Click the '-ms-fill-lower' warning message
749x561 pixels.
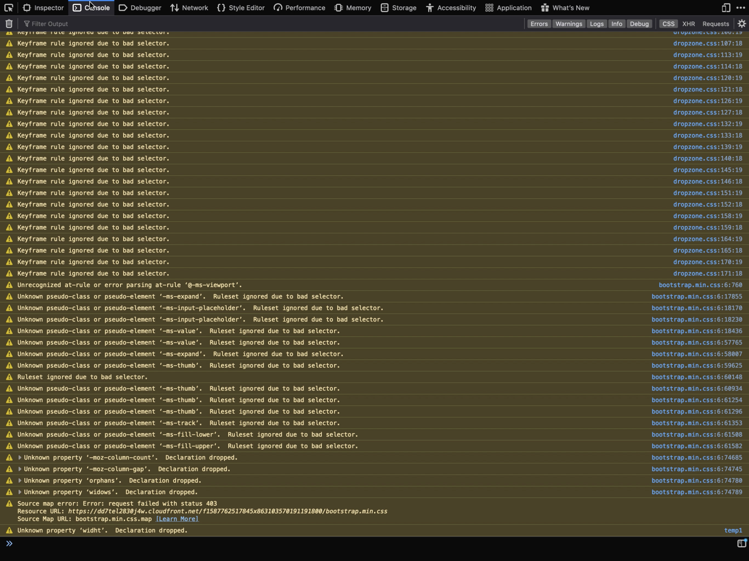point(188,434)
